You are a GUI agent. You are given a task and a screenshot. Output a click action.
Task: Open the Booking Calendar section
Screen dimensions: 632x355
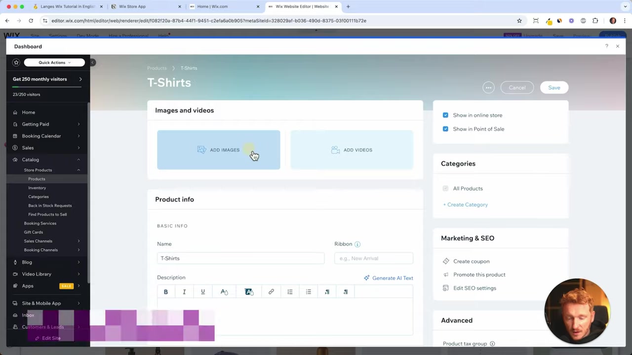tap(41, 136)
